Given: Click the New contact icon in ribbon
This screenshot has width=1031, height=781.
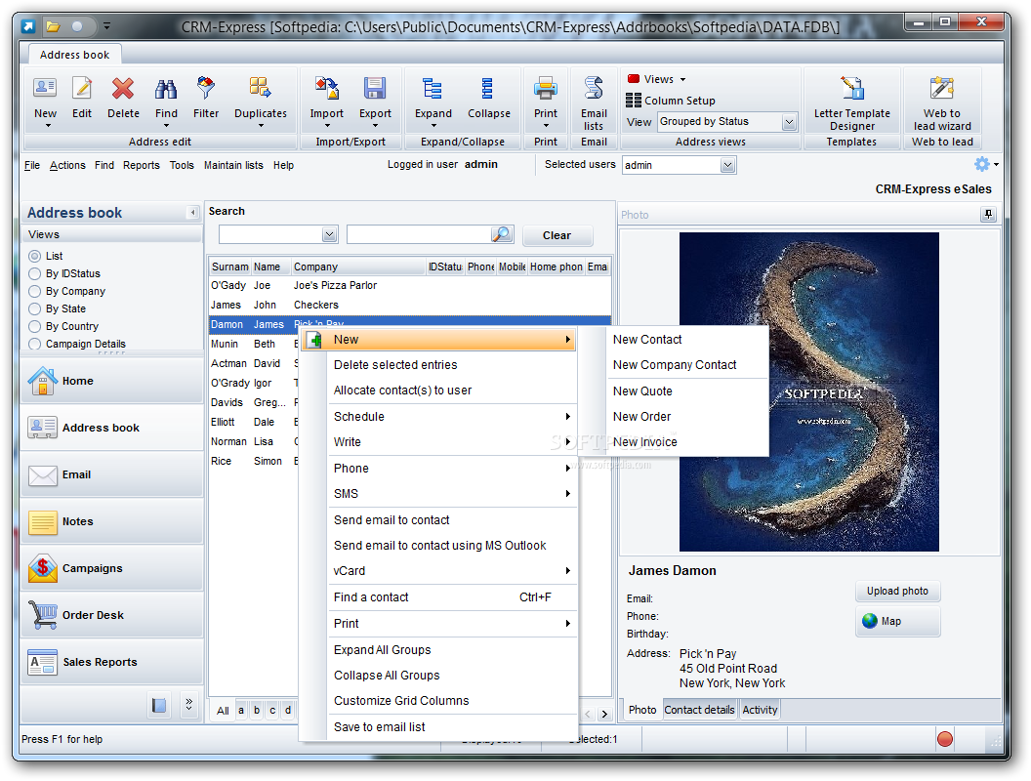Looking at the screenshot, I should point(45,88).
